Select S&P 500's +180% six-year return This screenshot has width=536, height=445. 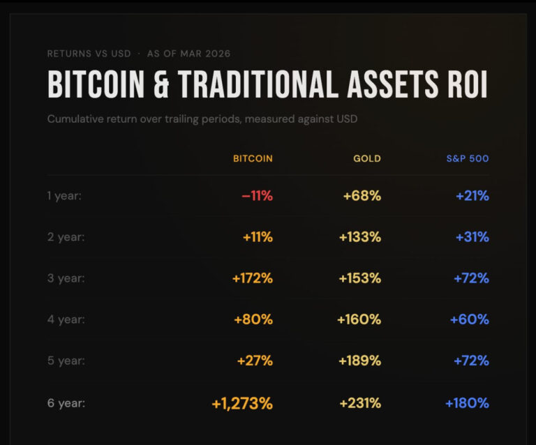[x=467, y=402]
